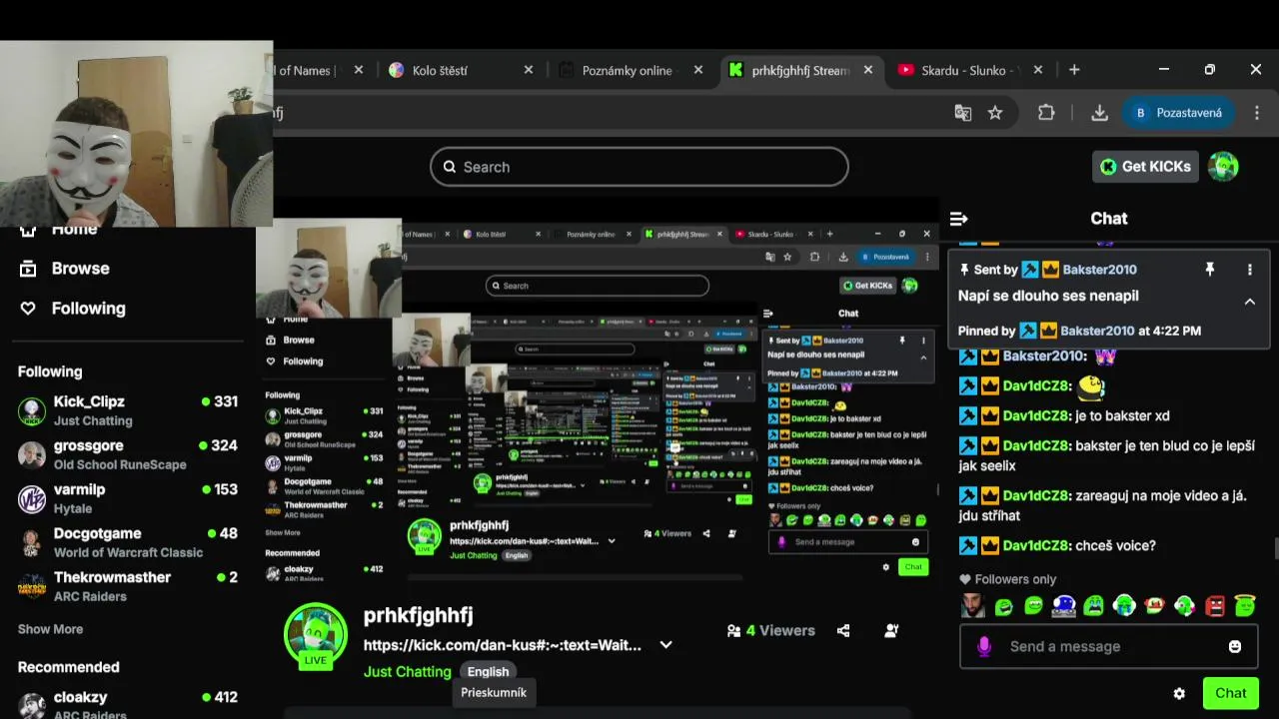Screen dimensions: 1279x719
Task: Click the follow-user icon beside share
Action: 891,631
